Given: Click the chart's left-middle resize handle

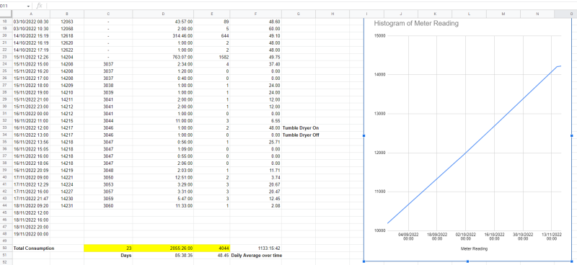Looking at the screenshot, I should pyautogui.click(x=364, y=135).
